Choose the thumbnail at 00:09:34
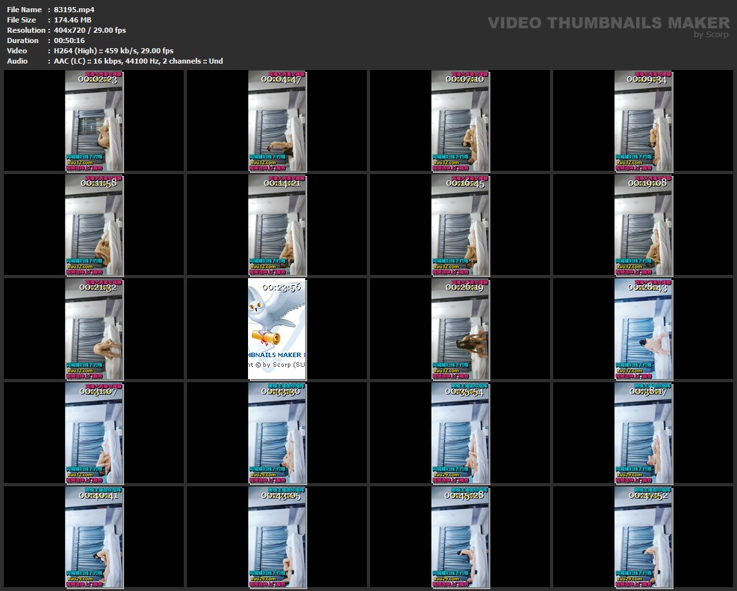 click(x=643, y=121)
